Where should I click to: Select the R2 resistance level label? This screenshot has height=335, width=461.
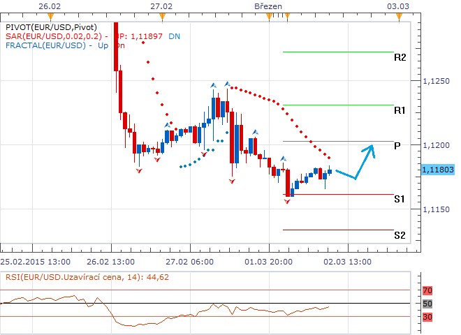tap(400, 57)
